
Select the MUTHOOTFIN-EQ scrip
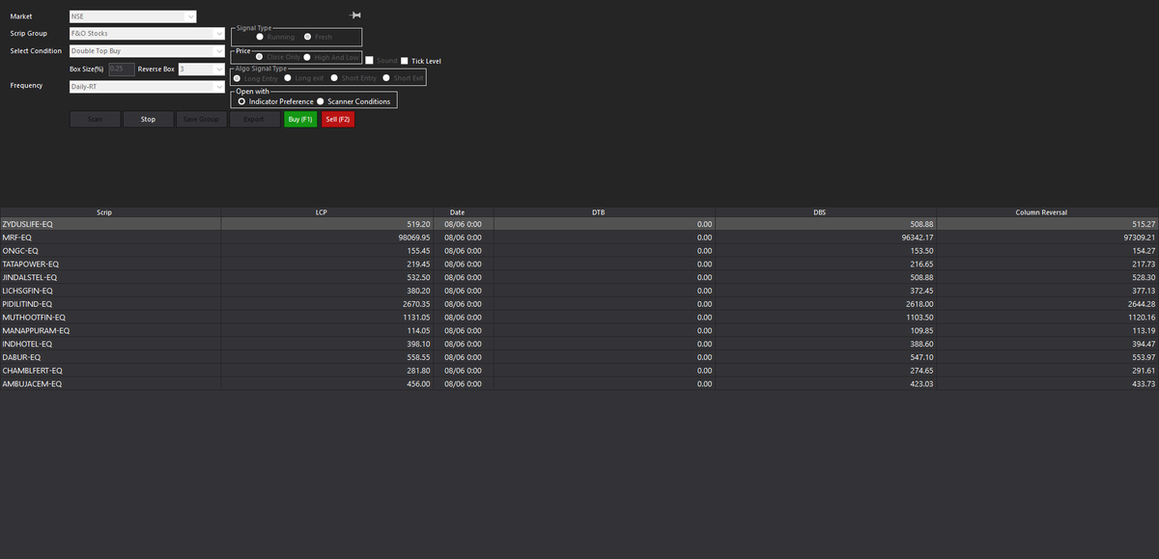(34, 317)
